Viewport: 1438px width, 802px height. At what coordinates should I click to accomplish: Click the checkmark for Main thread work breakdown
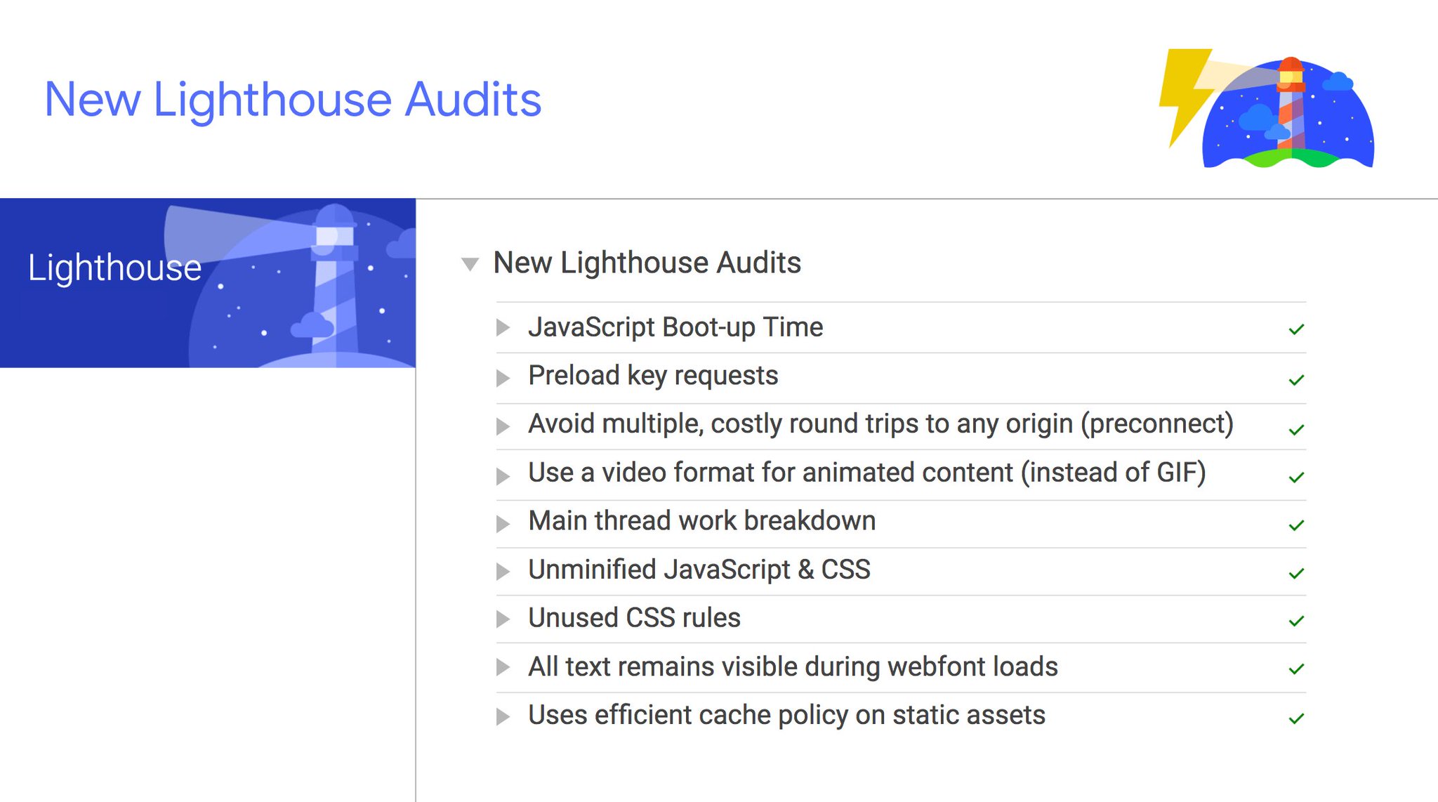pos(1296,525)
